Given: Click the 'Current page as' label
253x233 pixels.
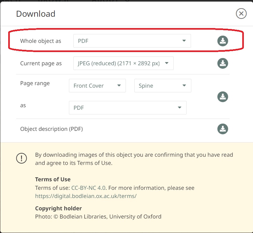Looking at the screenshot, I should pos(41,63).
